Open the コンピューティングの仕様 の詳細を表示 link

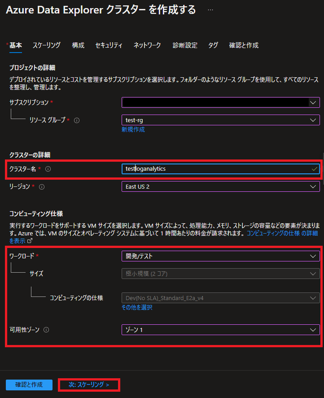[x=282, y=233]
